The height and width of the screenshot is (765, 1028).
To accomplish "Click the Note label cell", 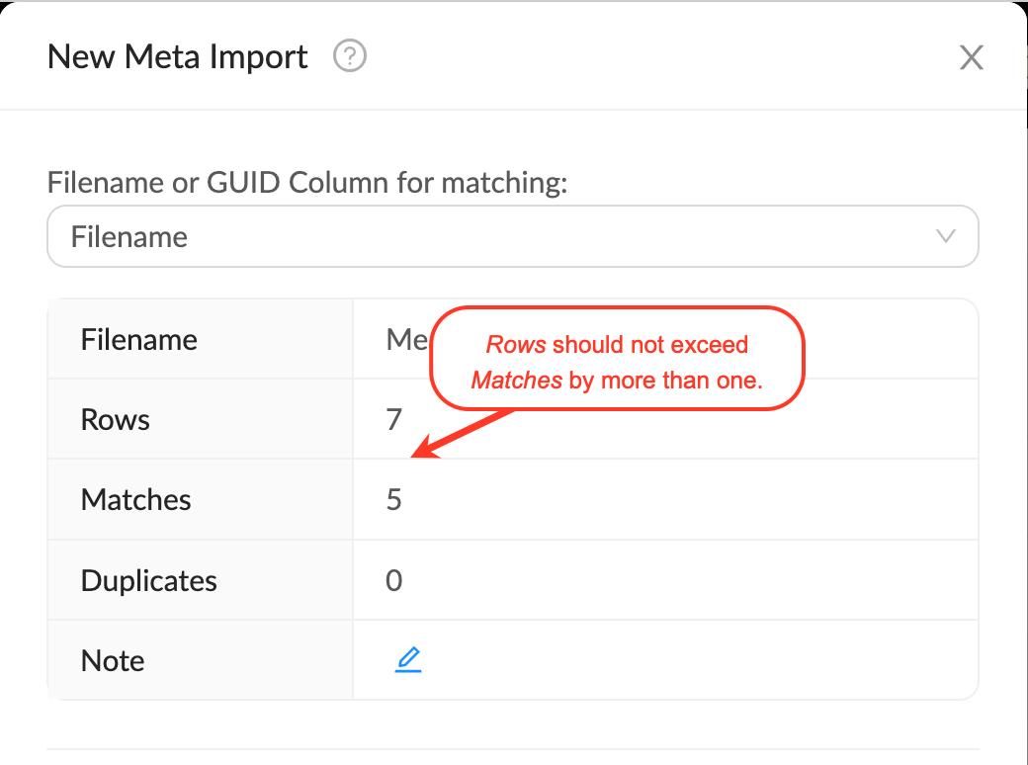I will 113,660.
